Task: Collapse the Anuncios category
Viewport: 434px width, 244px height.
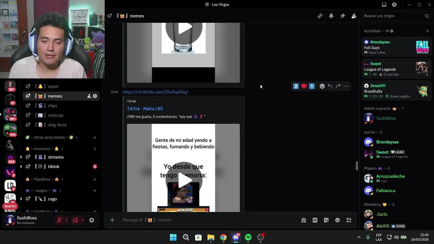Action: pos(44,149)
